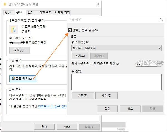This screenshot has width=167, height=132.
Task: Click the shared folder icon above 네트워크 경로
Action: [x=14, y=29]
